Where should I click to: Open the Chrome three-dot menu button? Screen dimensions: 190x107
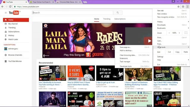pos(187,7)
